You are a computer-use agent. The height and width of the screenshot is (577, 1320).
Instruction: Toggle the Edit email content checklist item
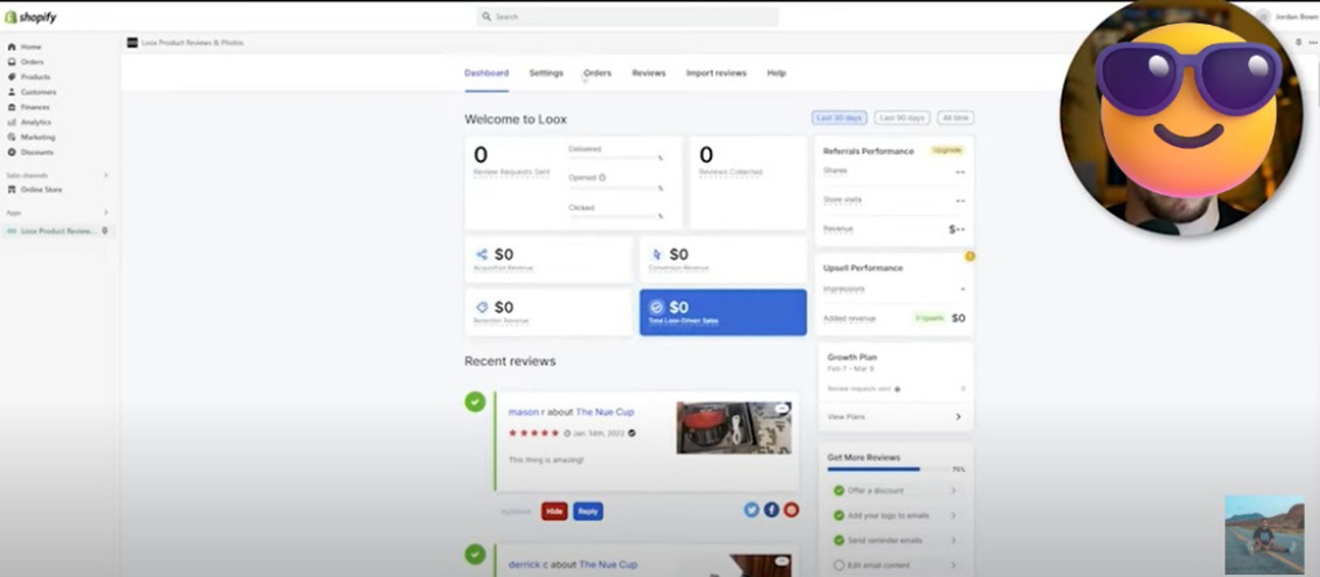point(839,565)
